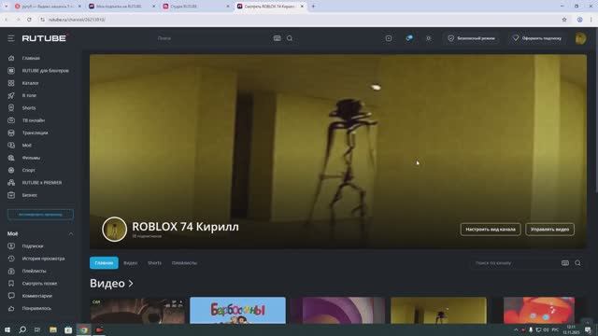Open Трансляции live streams section
This screenshot has width=598, height=336.
pos(35,133)
